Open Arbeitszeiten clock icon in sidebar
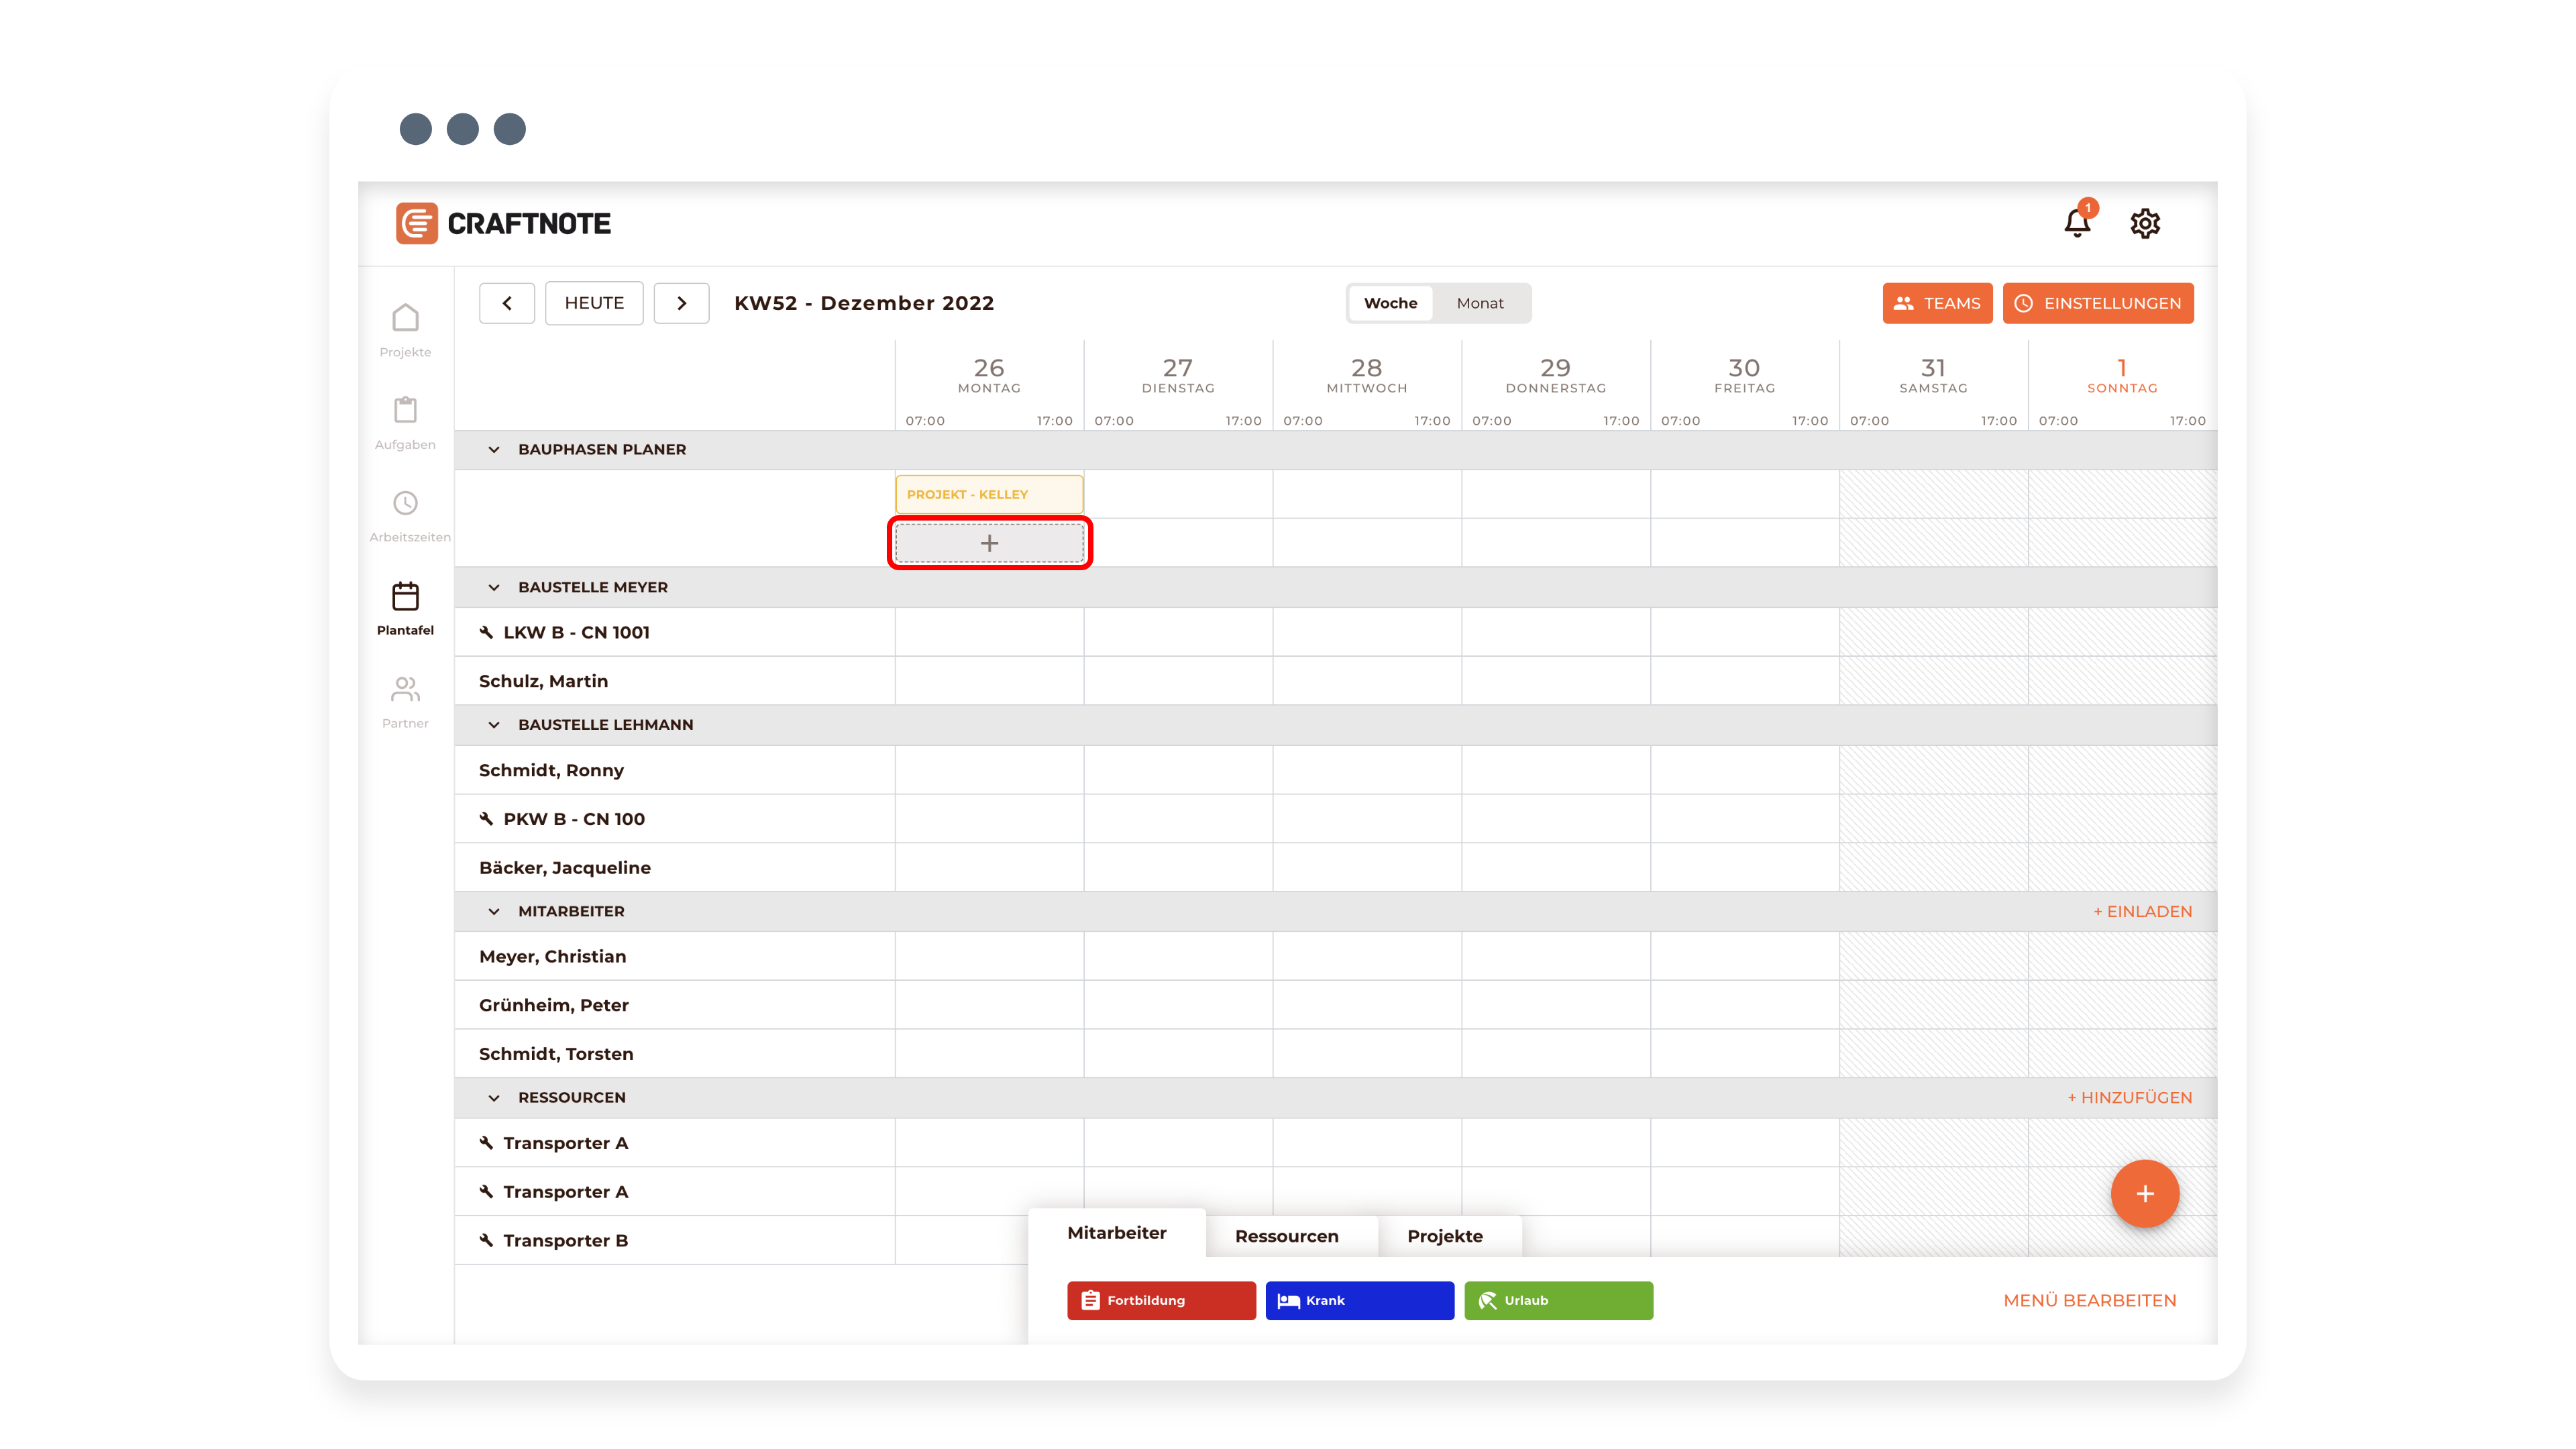Viewport: 2576px width, 1449px height. [405, 503]
